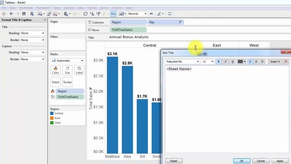Screen dimensions: 291x164
Task: Click the Detail card in Marks
Action: (55, 82)
